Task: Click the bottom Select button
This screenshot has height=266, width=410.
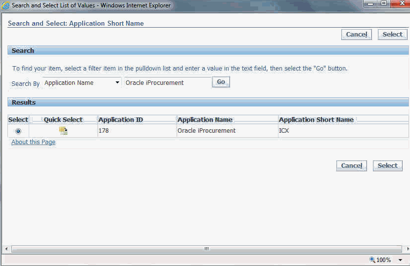Action: (388, 166)
